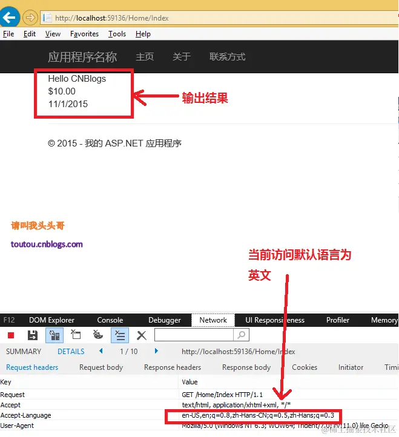Select the Request body tab
Screen dimensions: 399x437
click(x=101, y=367)
